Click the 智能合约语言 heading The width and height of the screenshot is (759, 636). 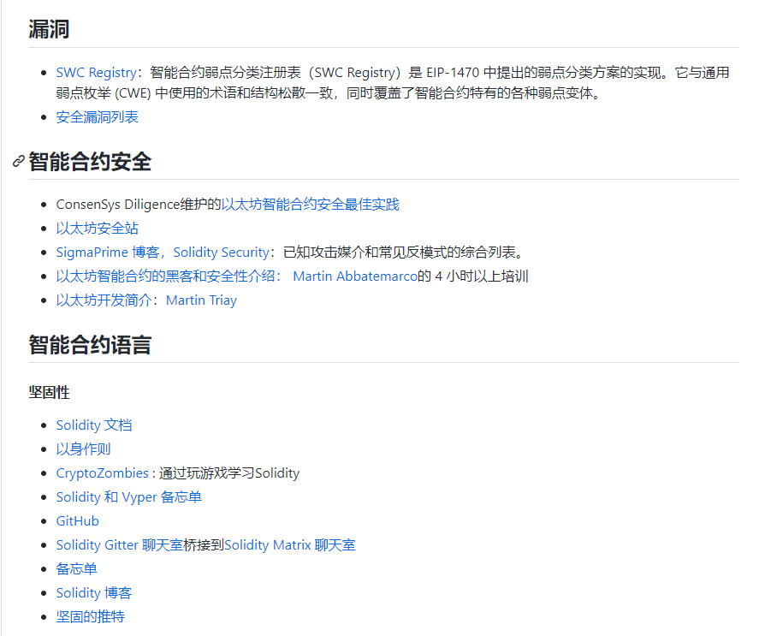(90, 345)
